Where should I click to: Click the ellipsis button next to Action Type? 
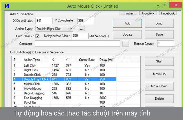(x=81, y=29)
